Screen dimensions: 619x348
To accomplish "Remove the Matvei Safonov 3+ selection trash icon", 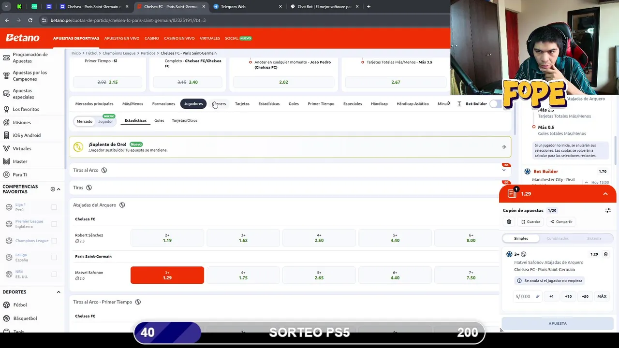I will pos(605,254).
